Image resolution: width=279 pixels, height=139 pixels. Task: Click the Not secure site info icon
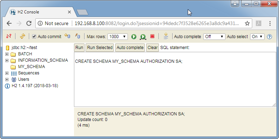pyautogui.click(x=41, y=23)
